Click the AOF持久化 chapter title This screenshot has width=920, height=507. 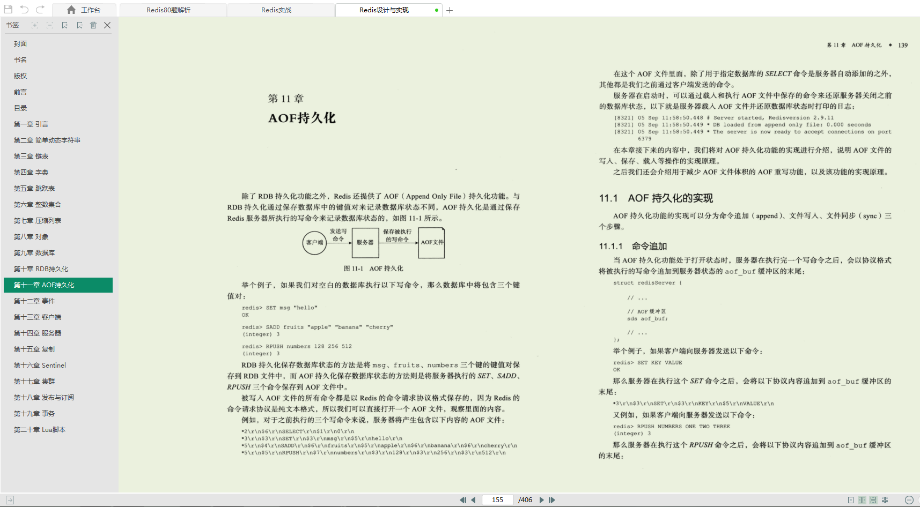tap(302, 118)
